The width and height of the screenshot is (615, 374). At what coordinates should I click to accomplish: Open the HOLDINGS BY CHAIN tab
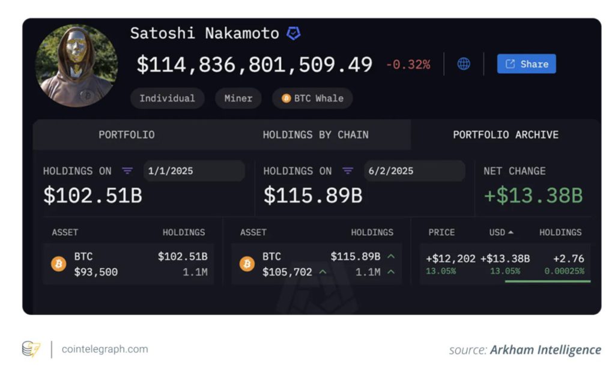315,135
